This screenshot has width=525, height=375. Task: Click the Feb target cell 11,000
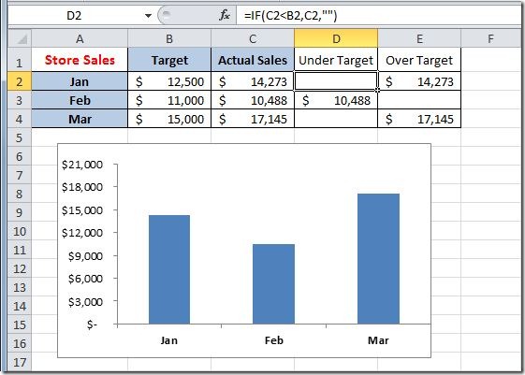pos(169,100)
